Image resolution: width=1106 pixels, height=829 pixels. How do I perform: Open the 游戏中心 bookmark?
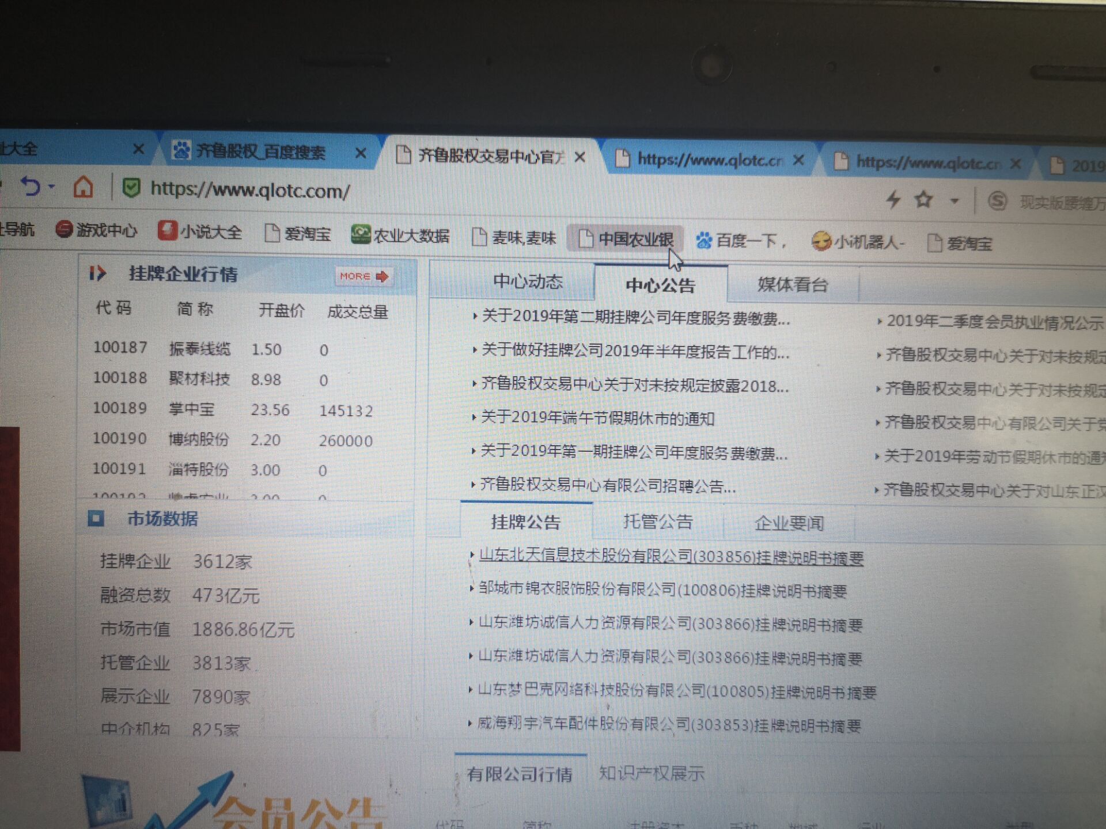click(96, 230)
